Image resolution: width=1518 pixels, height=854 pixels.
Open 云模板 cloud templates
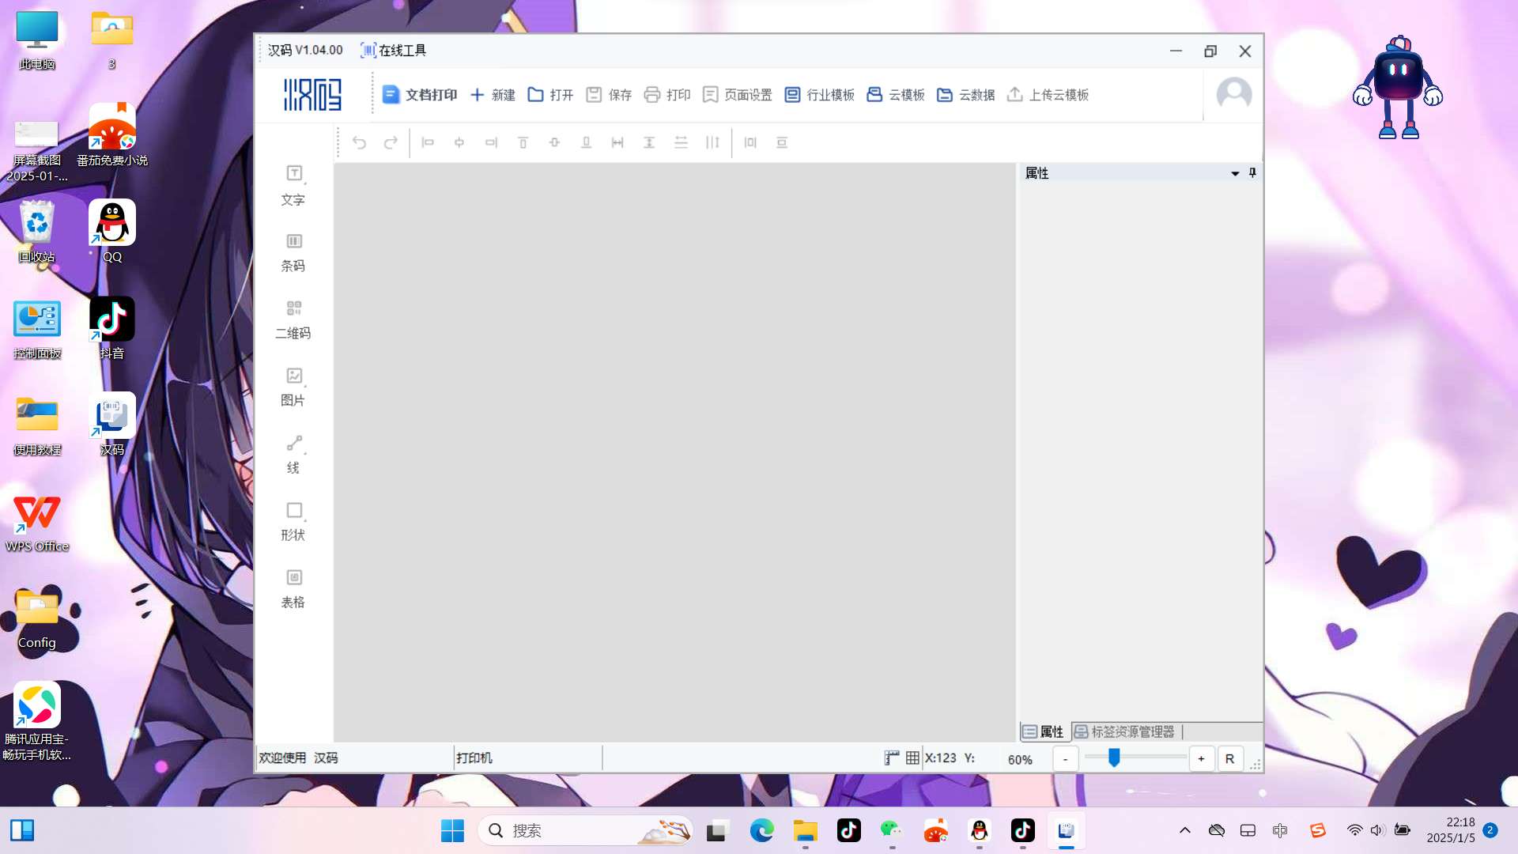pos(896,95)
